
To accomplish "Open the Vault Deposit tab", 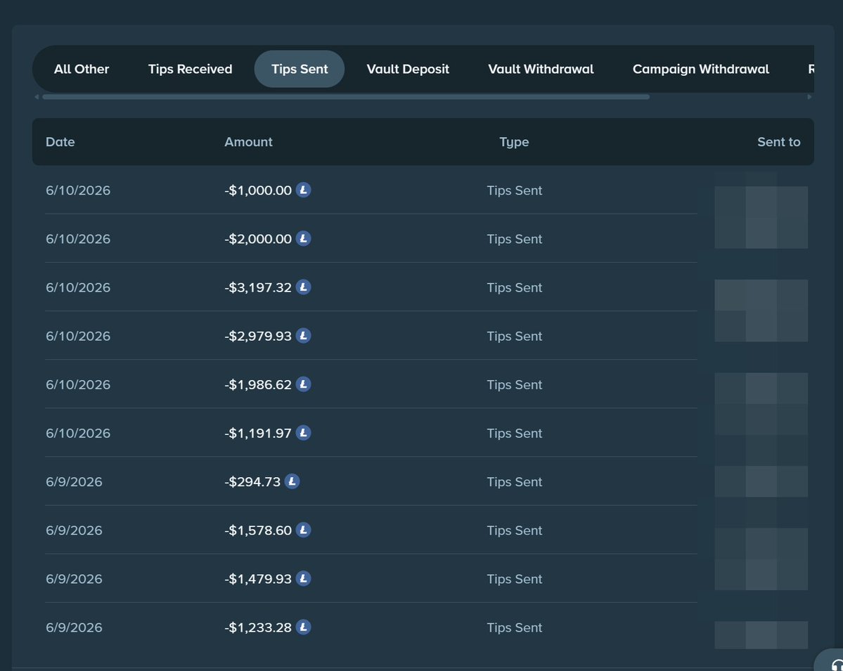I will [408, 69].
